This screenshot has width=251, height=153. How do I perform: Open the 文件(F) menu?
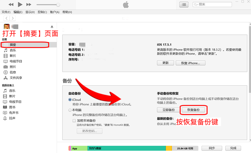(x=6, y=12)
